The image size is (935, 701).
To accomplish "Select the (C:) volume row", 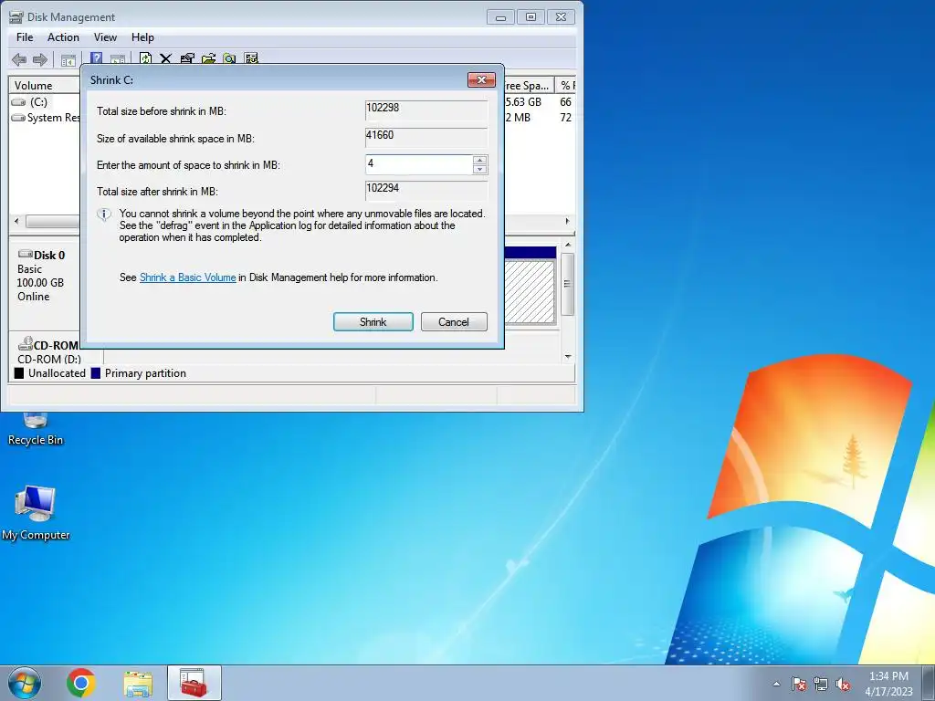I will (45, 102).
